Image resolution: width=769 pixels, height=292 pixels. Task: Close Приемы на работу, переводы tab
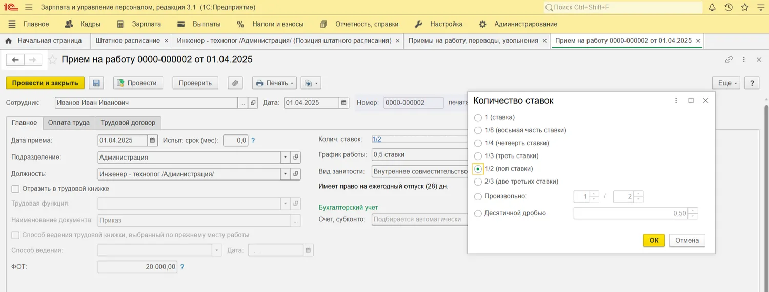(x=544, y=41)
